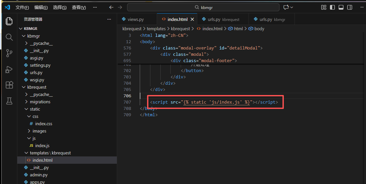Image resolution: width=366 pixels, height=184 pixels.
Task: Click line number 706 in gutter
Action: tap(127, 96)
